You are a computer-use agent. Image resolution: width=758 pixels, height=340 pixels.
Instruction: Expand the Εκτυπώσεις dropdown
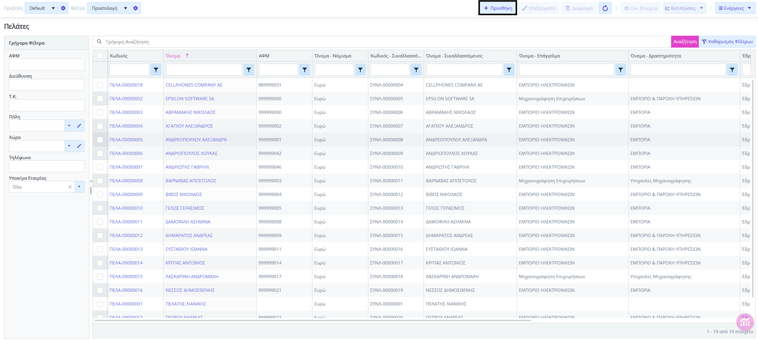tap(701, 8)
